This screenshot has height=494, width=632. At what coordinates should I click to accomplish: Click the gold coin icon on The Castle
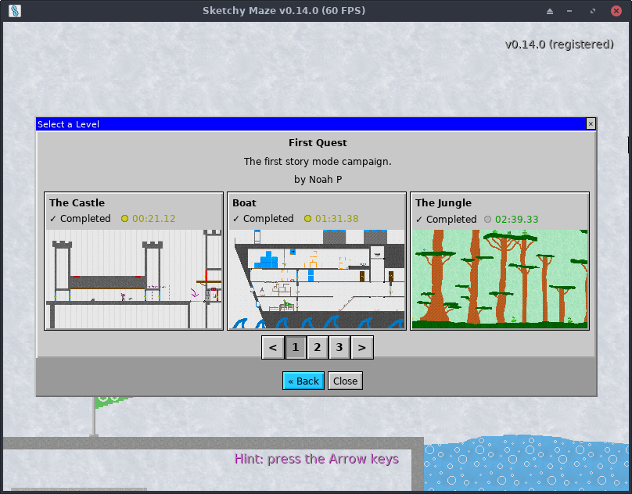point(124,219)
